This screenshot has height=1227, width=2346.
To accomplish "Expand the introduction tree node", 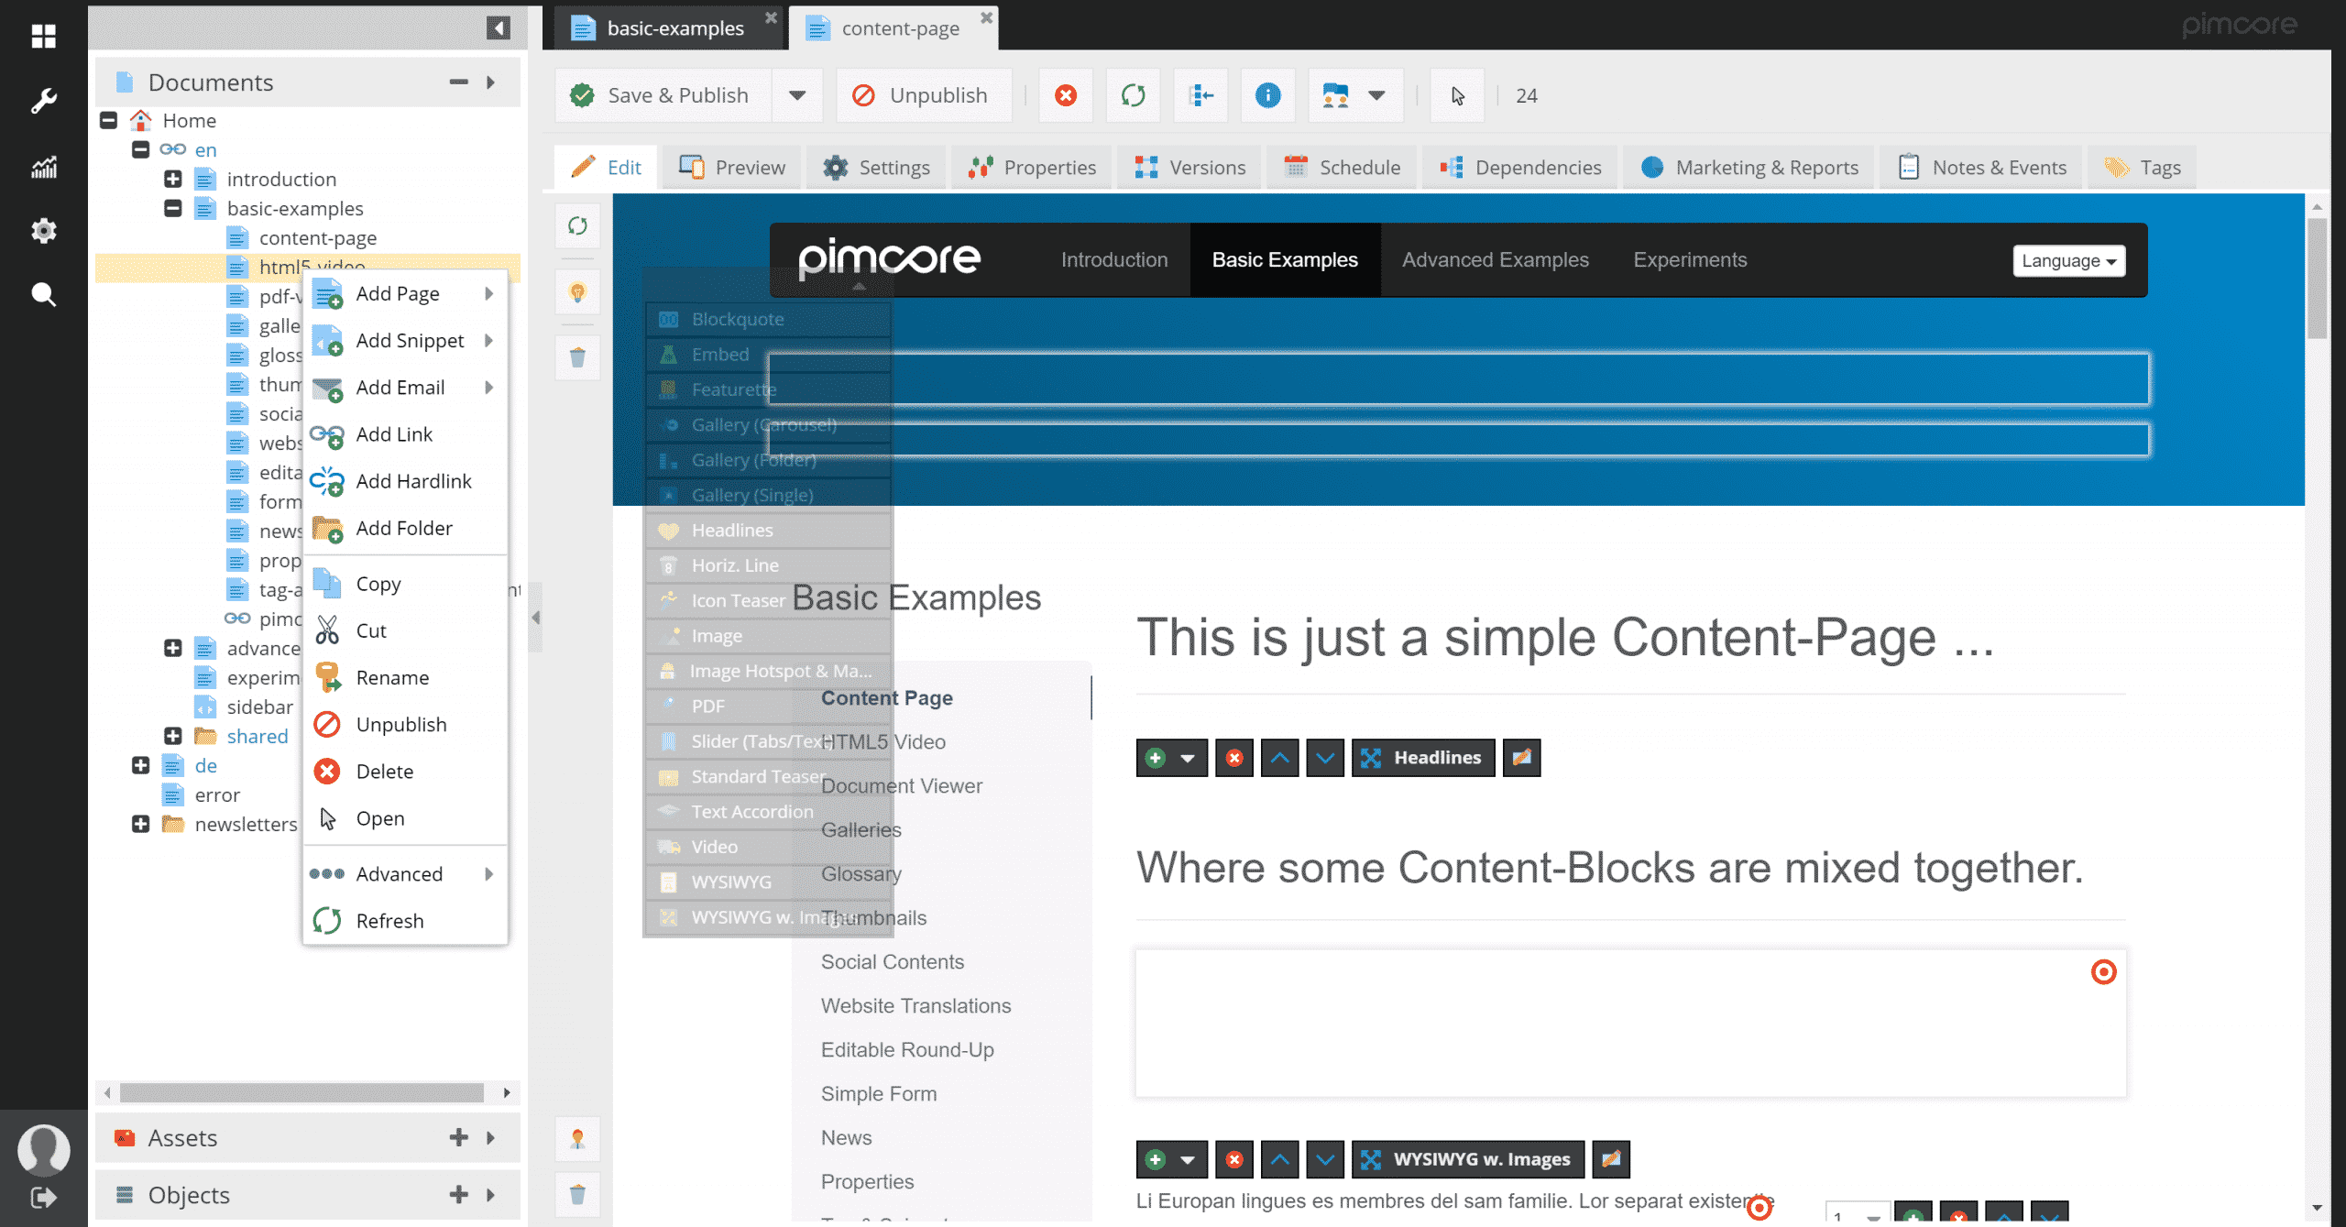I will pyautogui.click(x=173, y=180).
